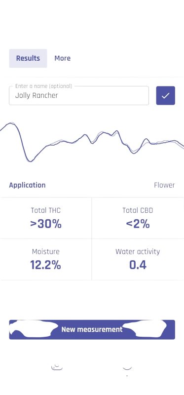Select the Water activity result tile
The image size is (184, 395).
tap(138, 260)
